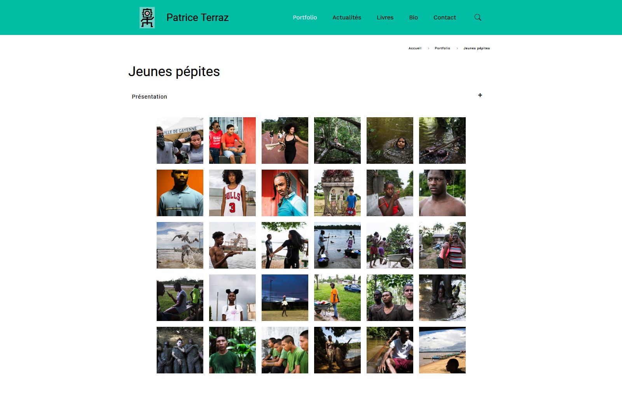
Task: Open the Contact page link
Action: [x=445, y=17]
